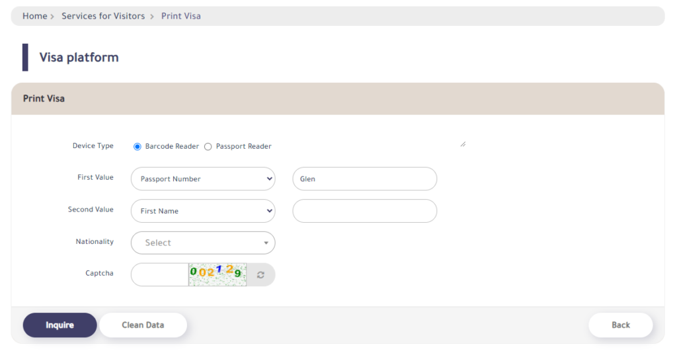This screenshot has height=357, width=677.
Task: Click the resize handle near Device Type
Action: pos(463,144)
